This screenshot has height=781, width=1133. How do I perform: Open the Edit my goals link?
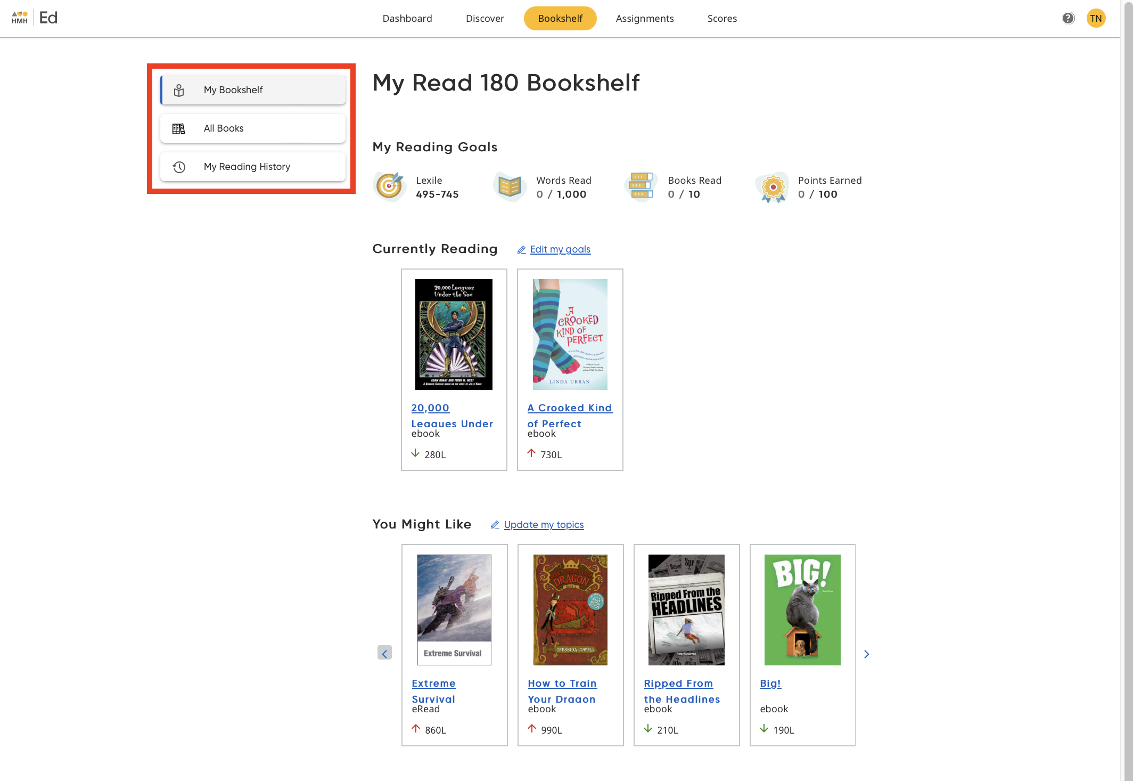tap(560, 249)
